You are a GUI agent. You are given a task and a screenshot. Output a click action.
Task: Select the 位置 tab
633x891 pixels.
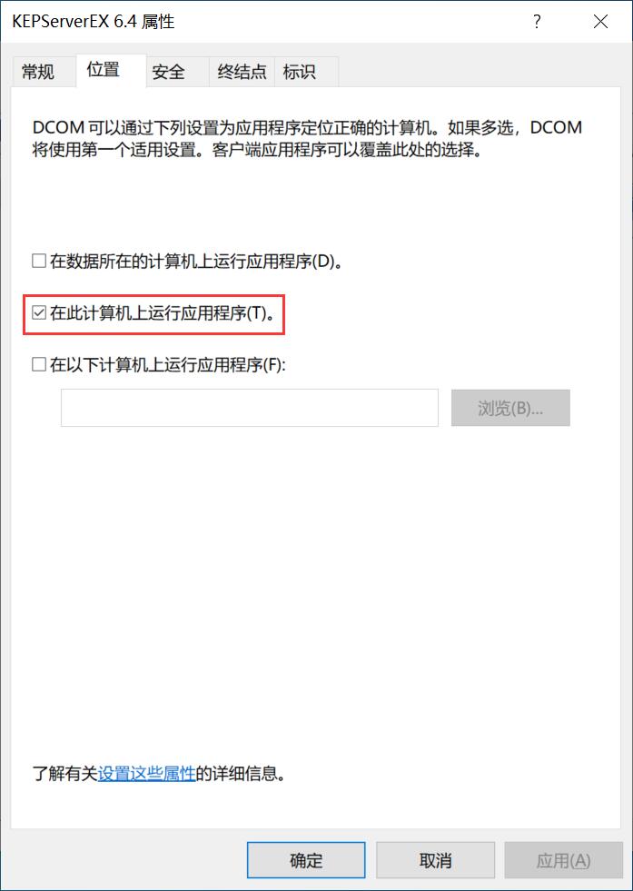pos(104,71)
